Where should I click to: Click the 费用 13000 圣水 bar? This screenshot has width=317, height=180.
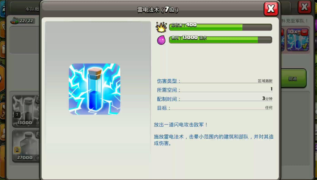(220, 40)
